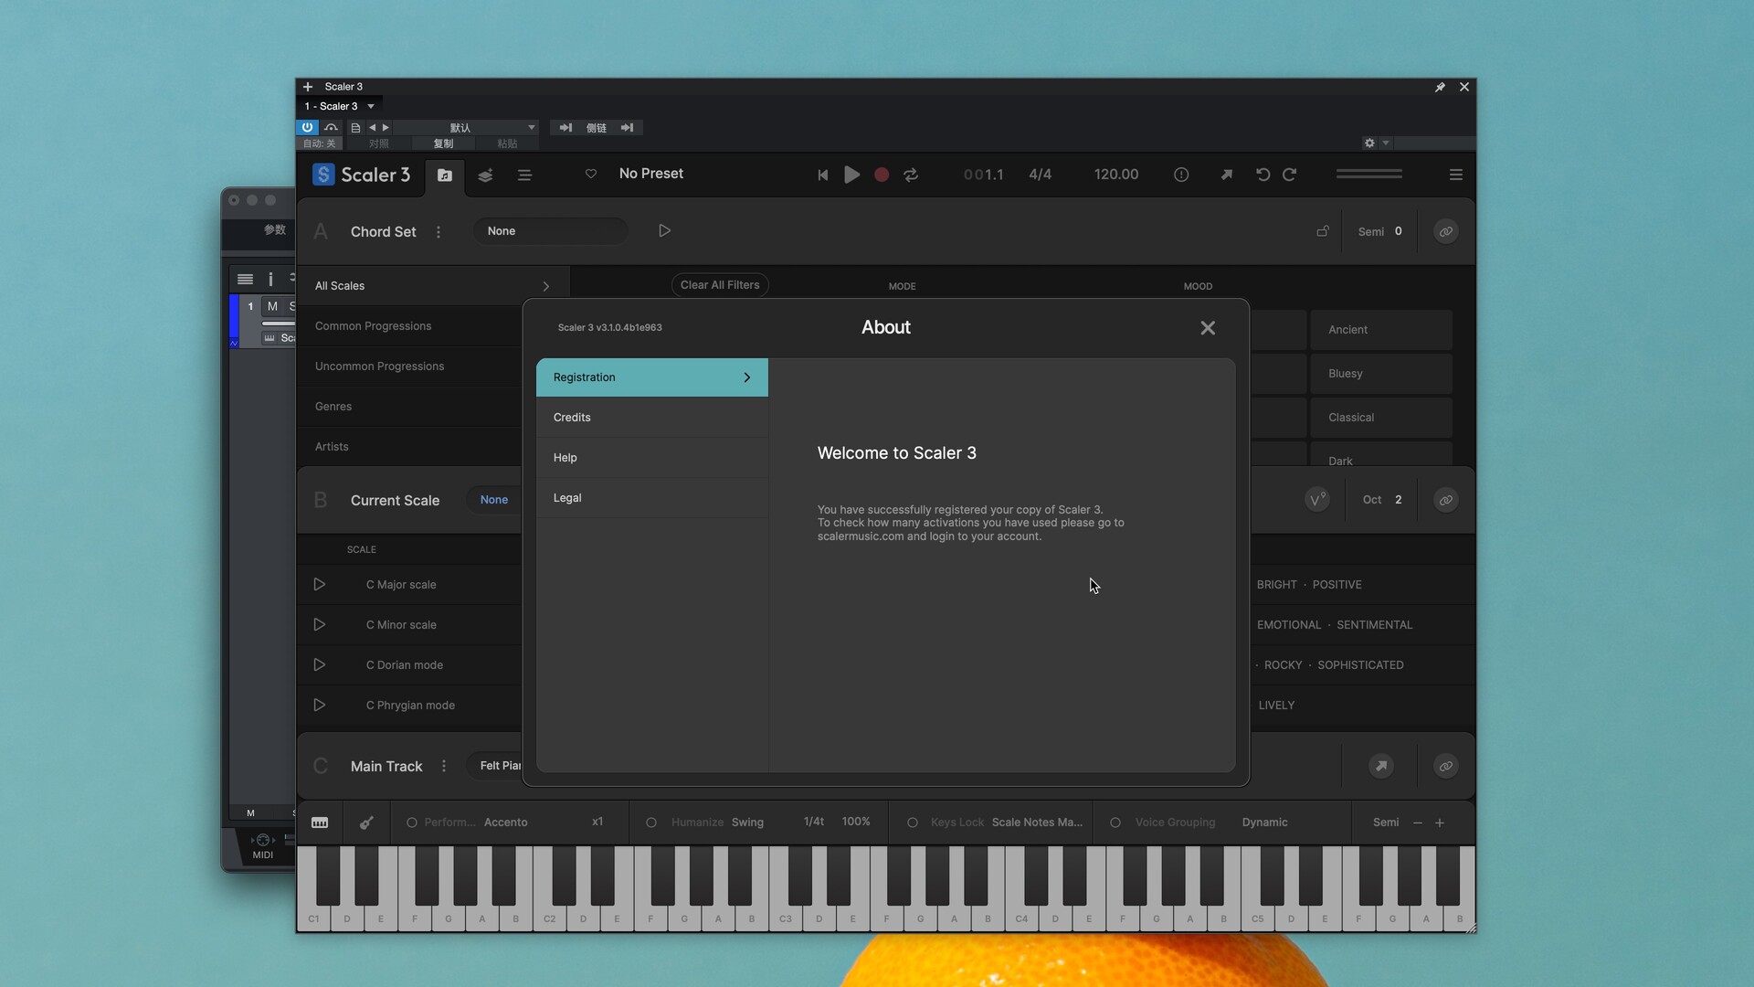Toggle the link icon in Current Scale row
1754x987 pixels.
coord(1445,500)
